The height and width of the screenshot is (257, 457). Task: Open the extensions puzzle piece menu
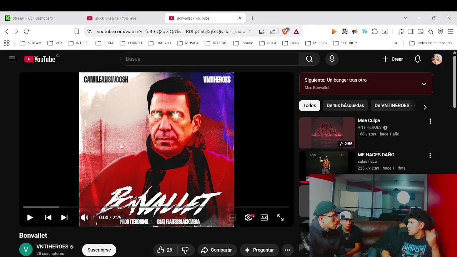tap(375, 31)
